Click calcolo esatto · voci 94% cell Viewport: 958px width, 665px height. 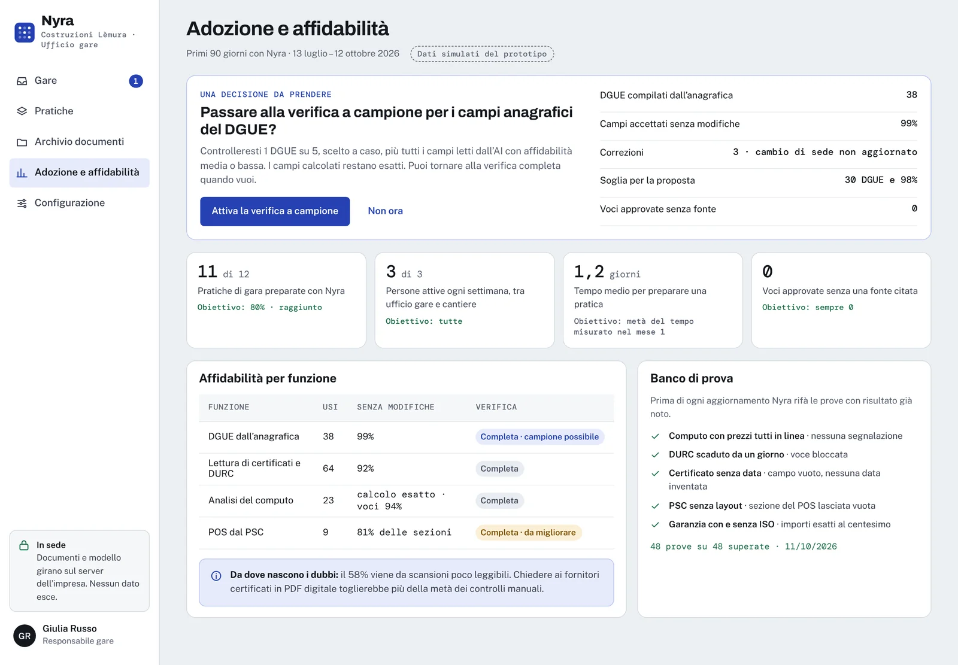click(x=401, y=500)
